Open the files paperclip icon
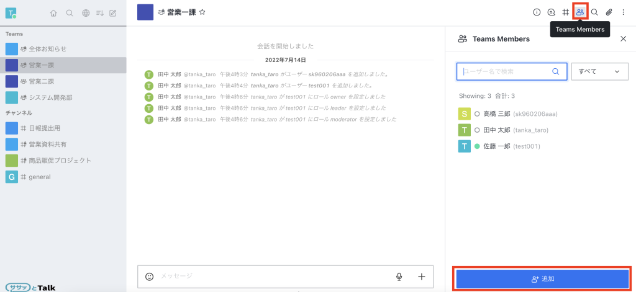Image resolution: width=636 pixels, height=292 pixels. pos(609,12)
